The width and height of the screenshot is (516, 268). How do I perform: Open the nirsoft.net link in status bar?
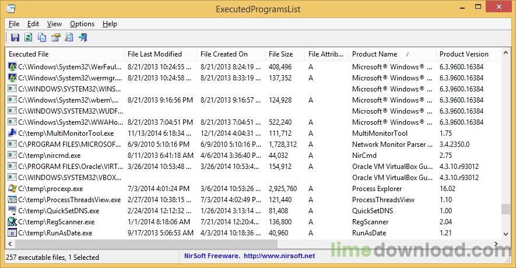pyautogui.click(x=279, y=256)
